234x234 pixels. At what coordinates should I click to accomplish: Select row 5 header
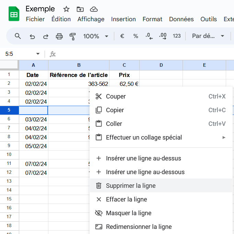tap(9, 110)
